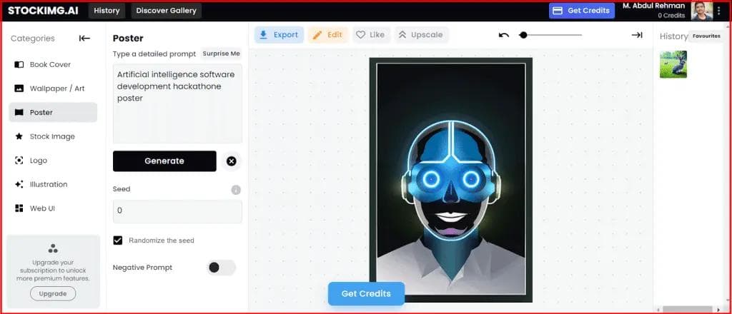Open the Discover Gallery tab
This screenshot has height=314, width=732.
[x=166, y=11]
